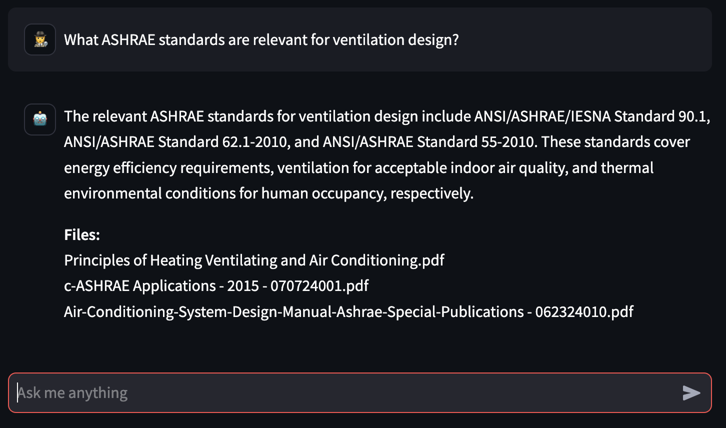
Task: Click the Air-Conditioning-System-Design-Manual pdf file name
Action: (348, 312)
